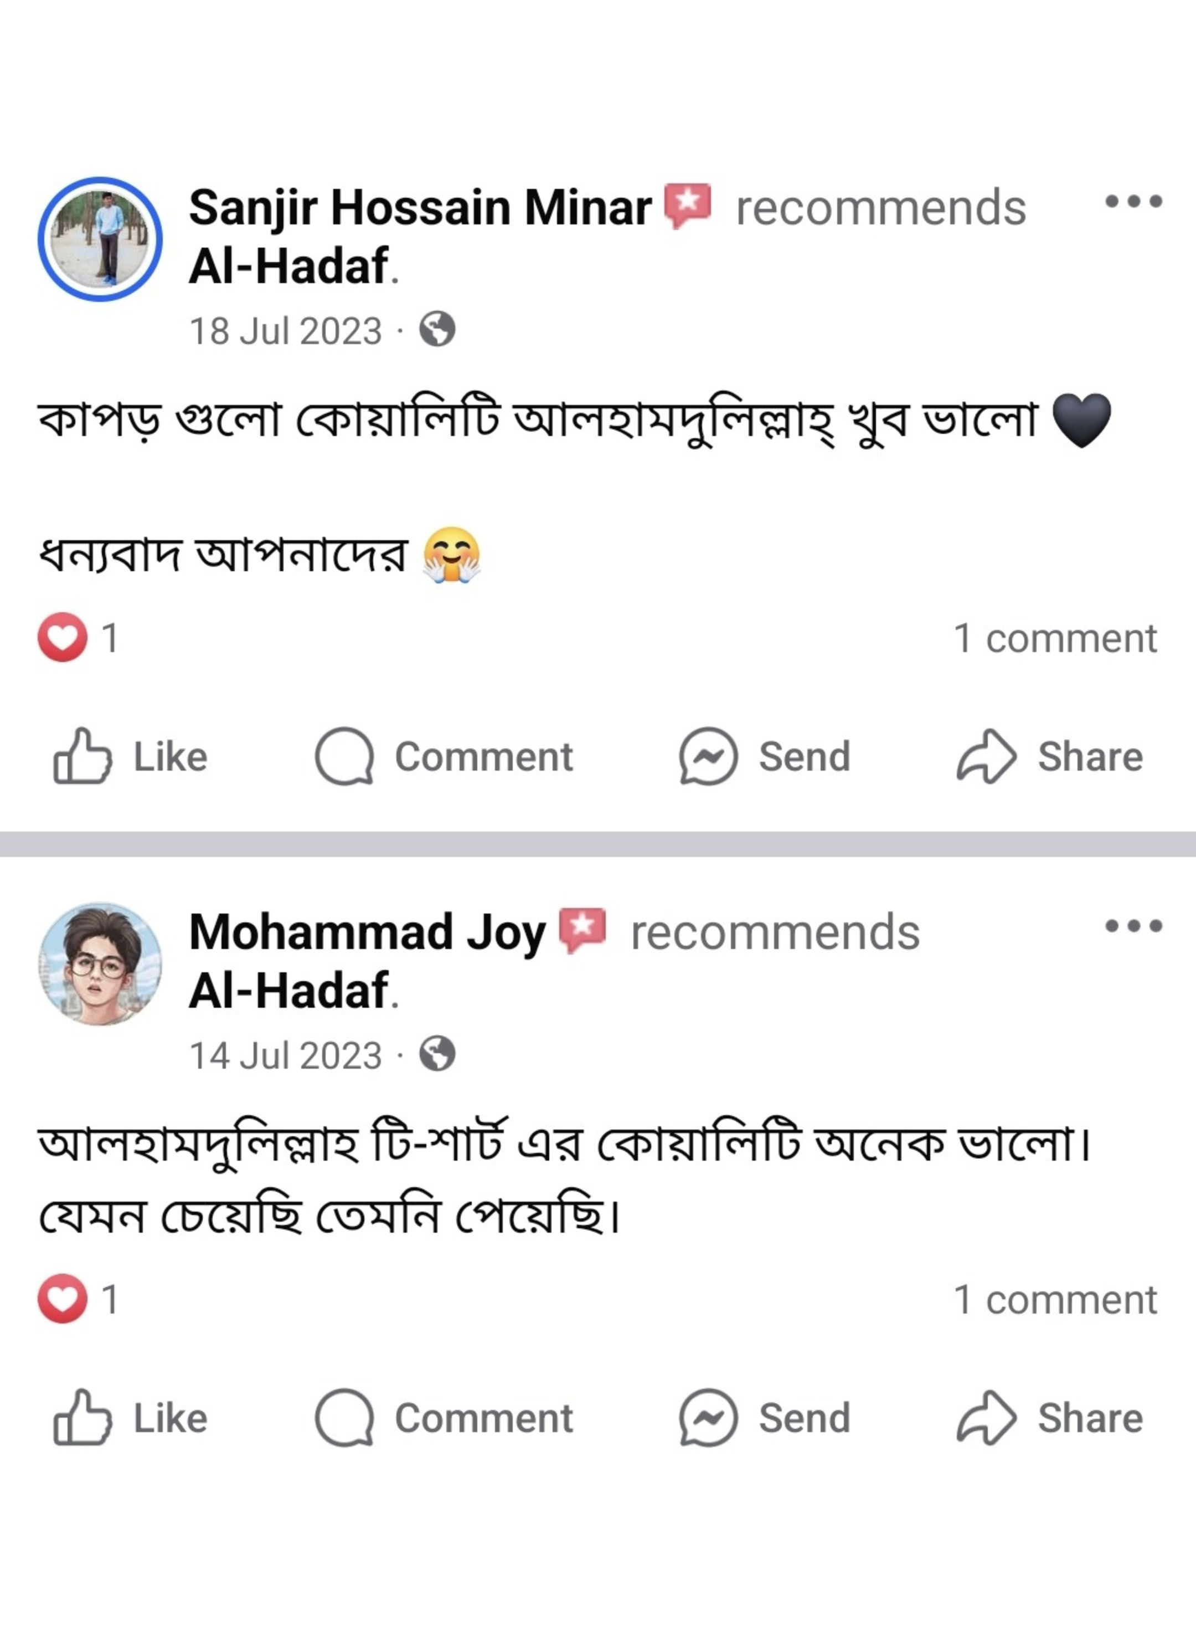1196x1631 pixels.
Task: Share Mohammad Joy's recommendation
Action: click(x=1050, y=1417)
